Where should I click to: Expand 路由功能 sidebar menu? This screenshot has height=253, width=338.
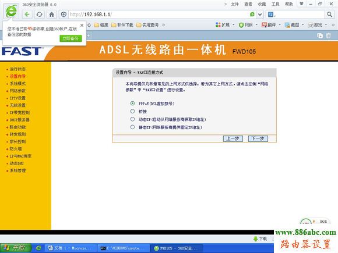17,127
